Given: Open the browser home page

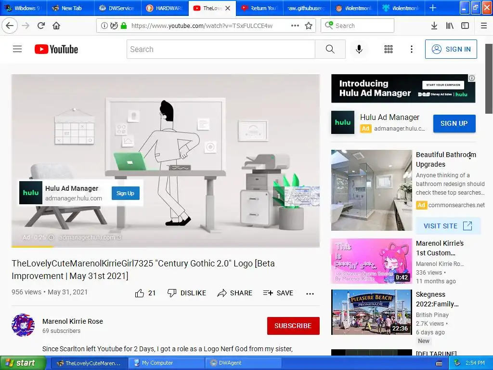Looking at the screenshot, I should (56, 26).
